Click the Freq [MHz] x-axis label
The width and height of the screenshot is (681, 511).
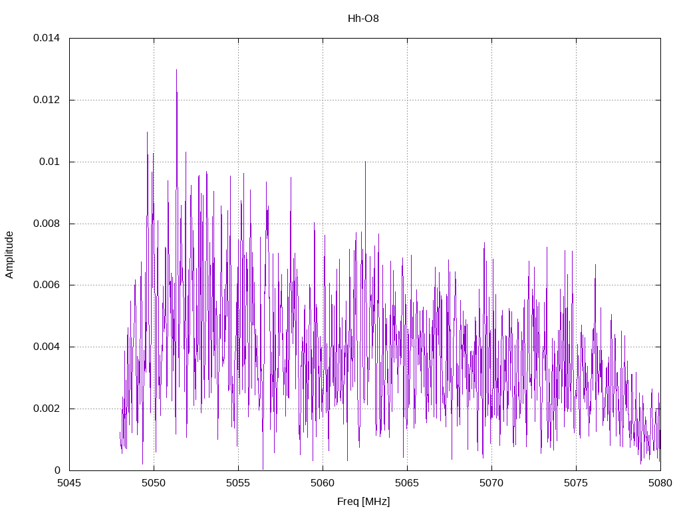(363, 502)
